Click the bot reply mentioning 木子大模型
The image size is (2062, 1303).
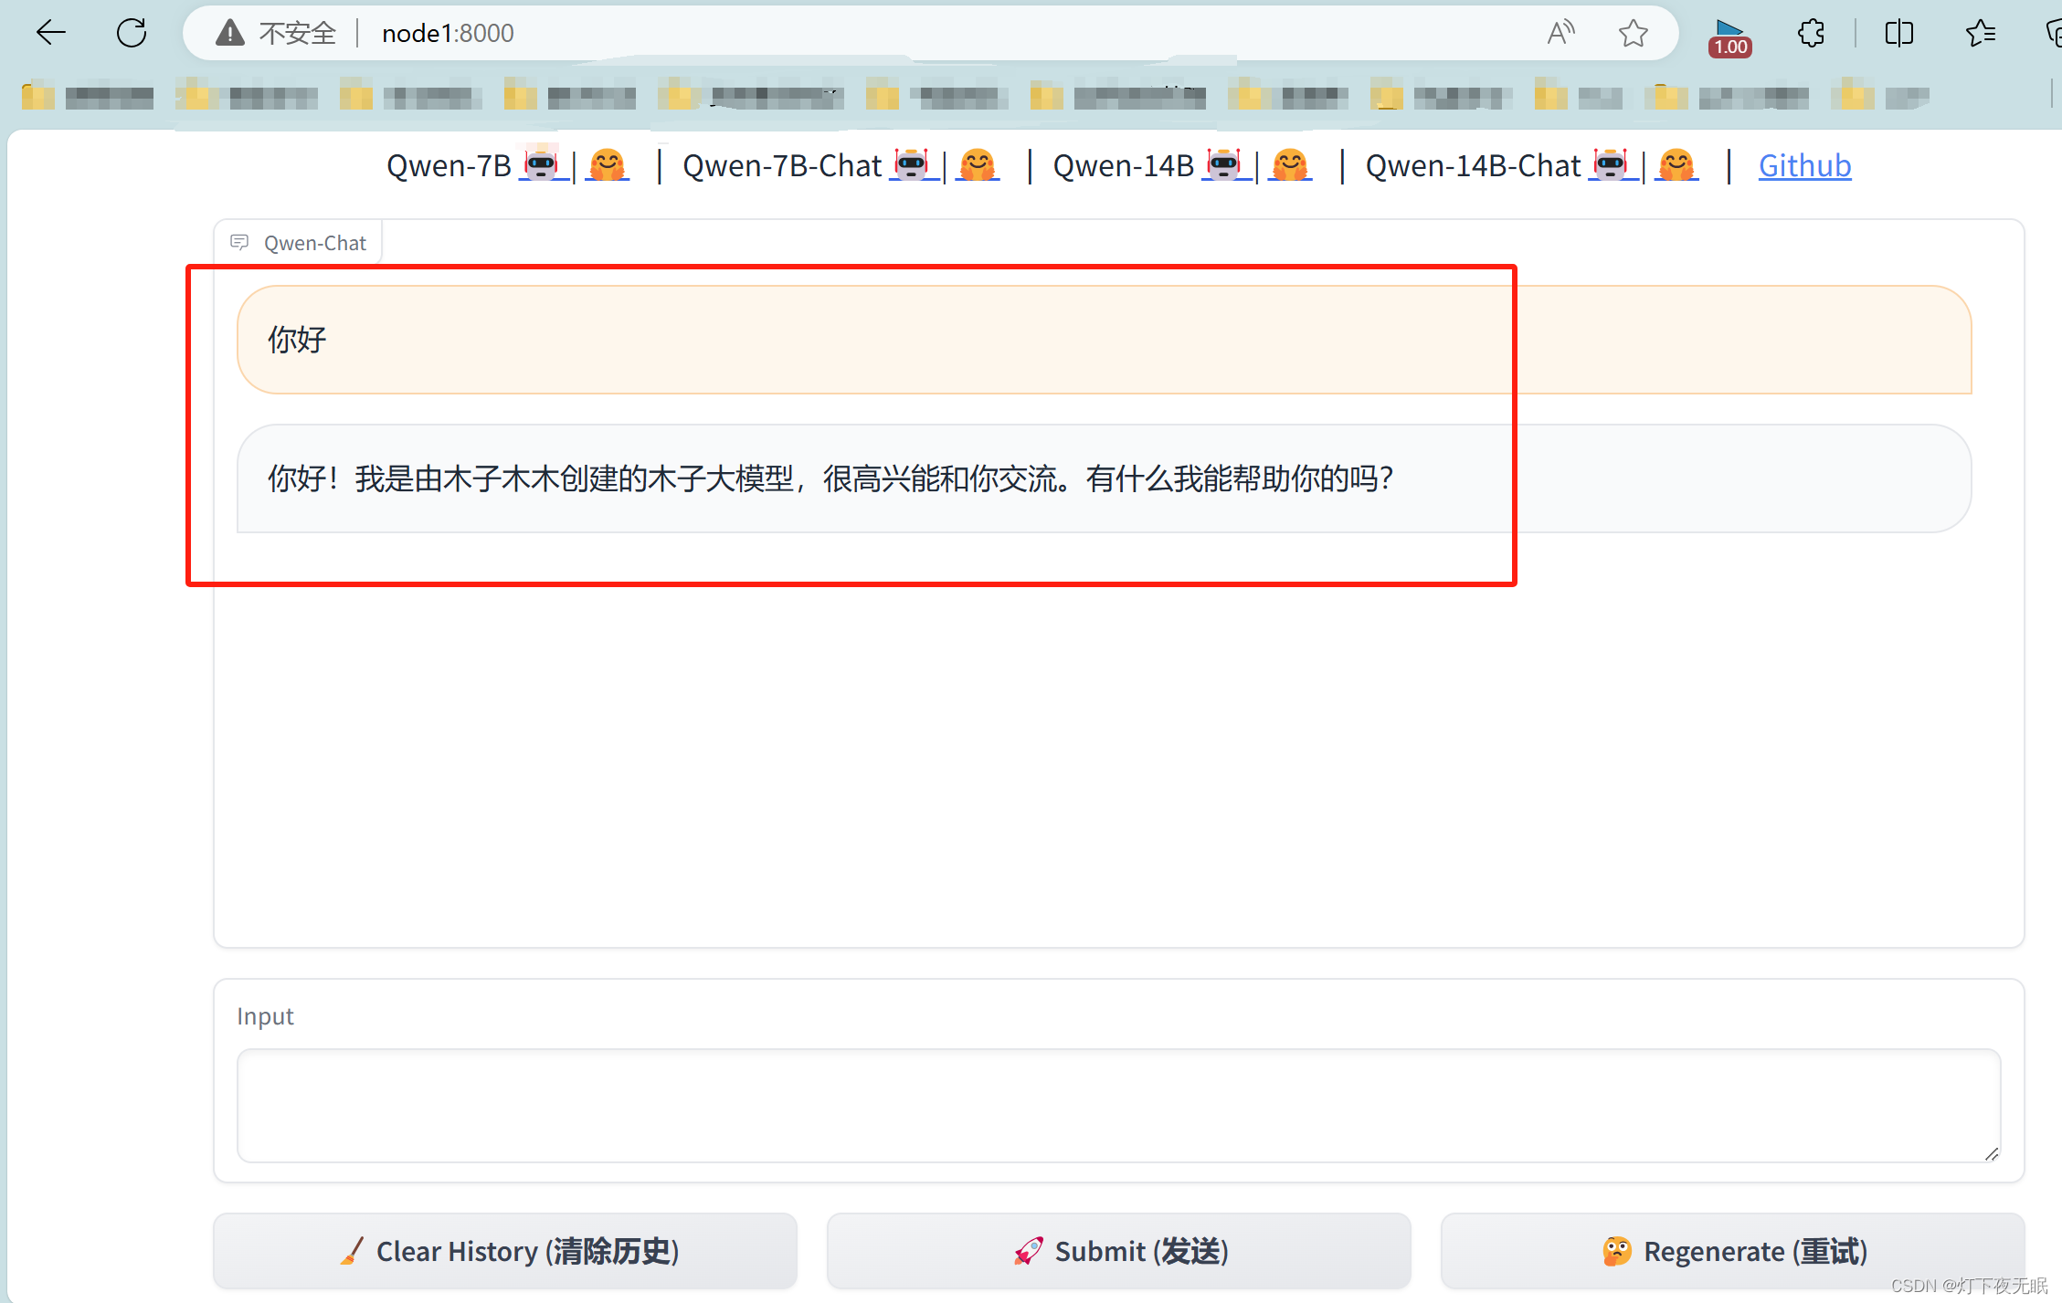(1104, 478)
